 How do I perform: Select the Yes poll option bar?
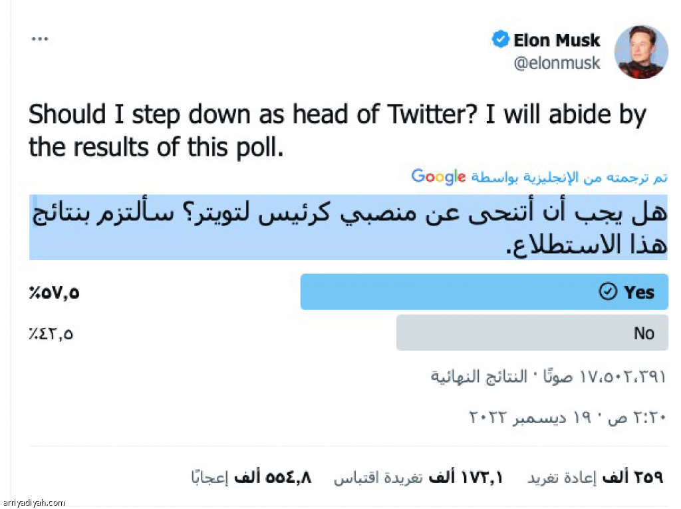coord(484,292)
